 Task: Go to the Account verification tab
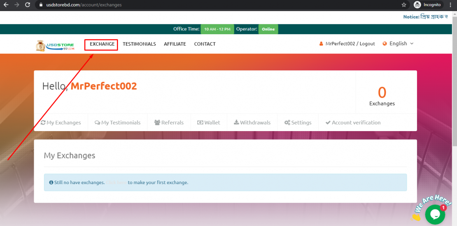(353, 122)
